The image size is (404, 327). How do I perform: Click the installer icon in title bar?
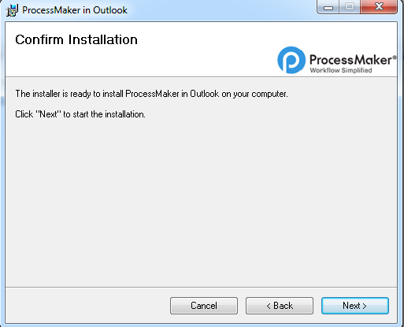click(12, 10)
